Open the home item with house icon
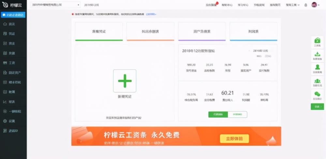The image size is (326, 159). click(x=13, y=24)
